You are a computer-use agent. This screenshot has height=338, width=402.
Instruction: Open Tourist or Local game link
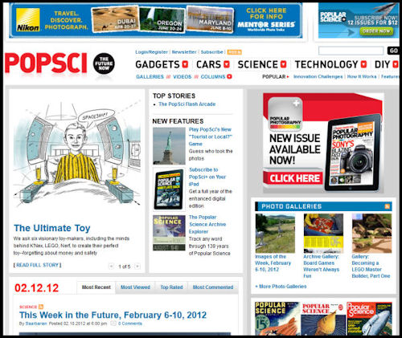pyautogui.click(x=210, y=136)
